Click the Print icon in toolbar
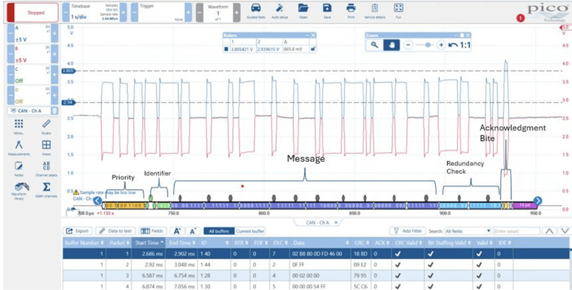This screenshot has width=572, height=290. [x=351, y=9]
